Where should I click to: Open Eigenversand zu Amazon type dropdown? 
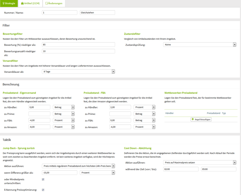pos(64,127)
